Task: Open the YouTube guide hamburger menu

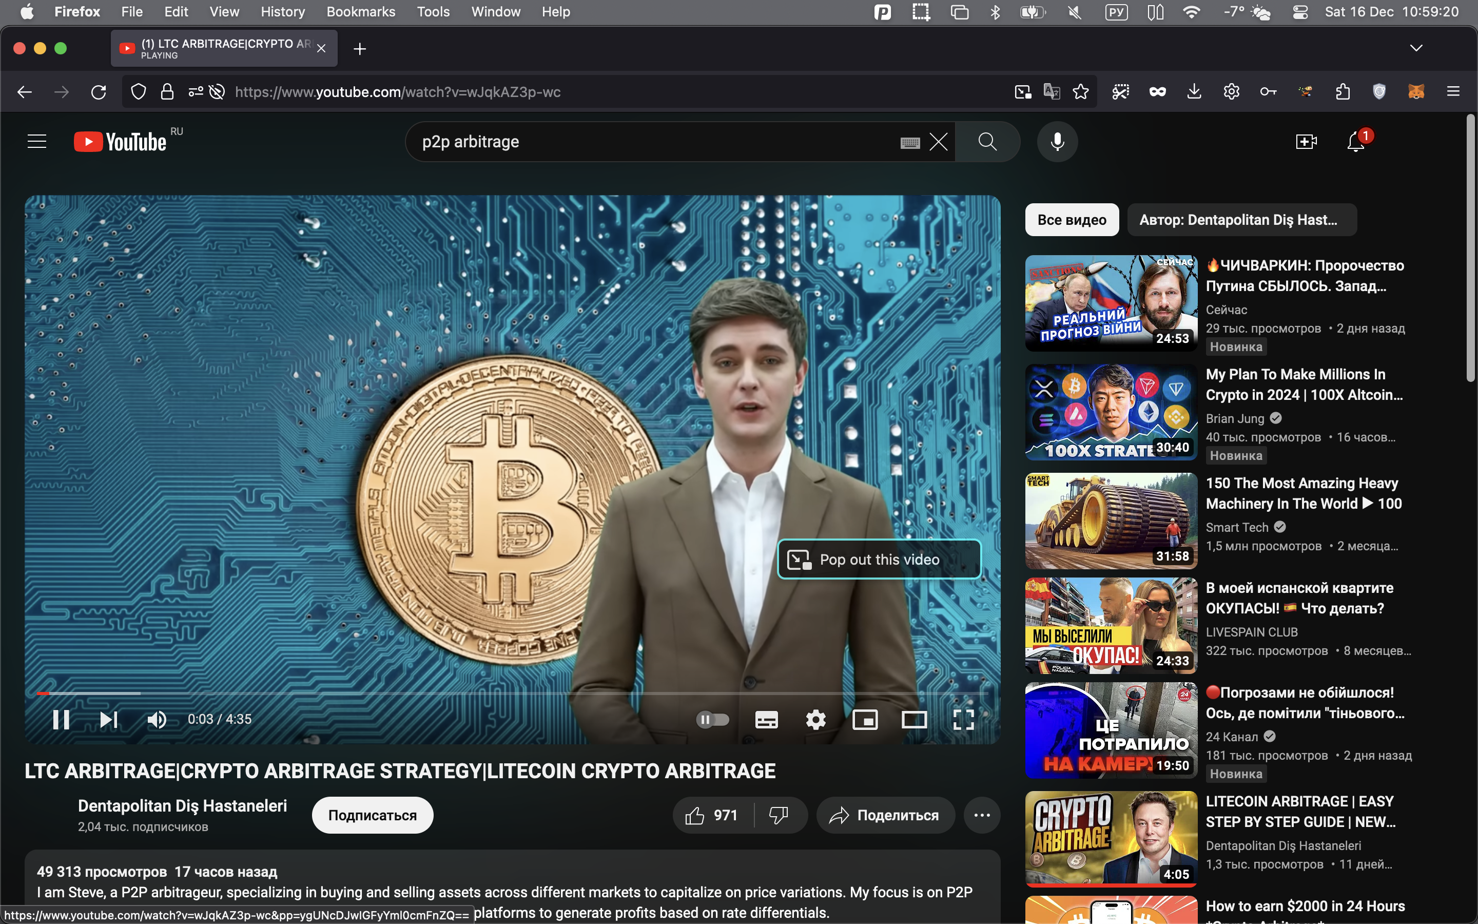Action: [36, 142]
